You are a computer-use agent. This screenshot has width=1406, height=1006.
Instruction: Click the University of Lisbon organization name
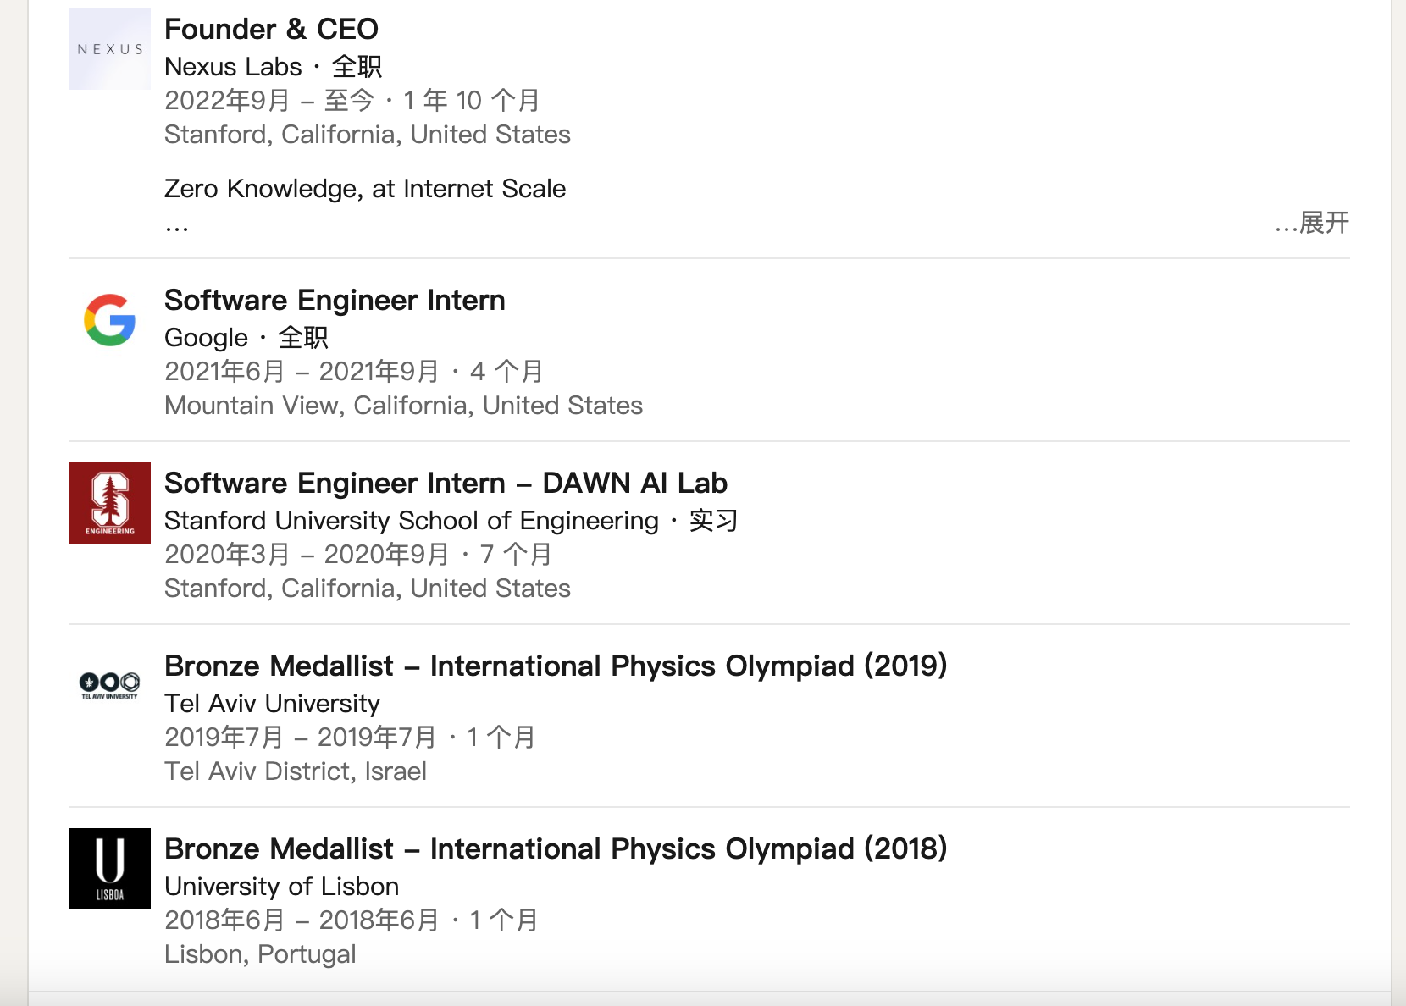tap(281, 886)
